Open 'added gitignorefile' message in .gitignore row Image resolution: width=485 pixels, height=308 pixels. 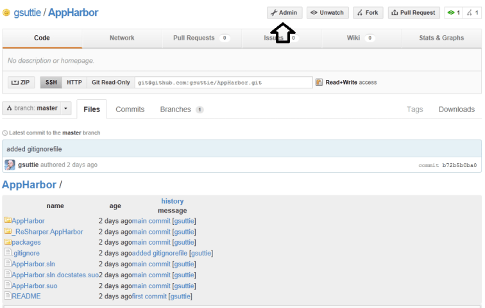(x=160, y=253)
